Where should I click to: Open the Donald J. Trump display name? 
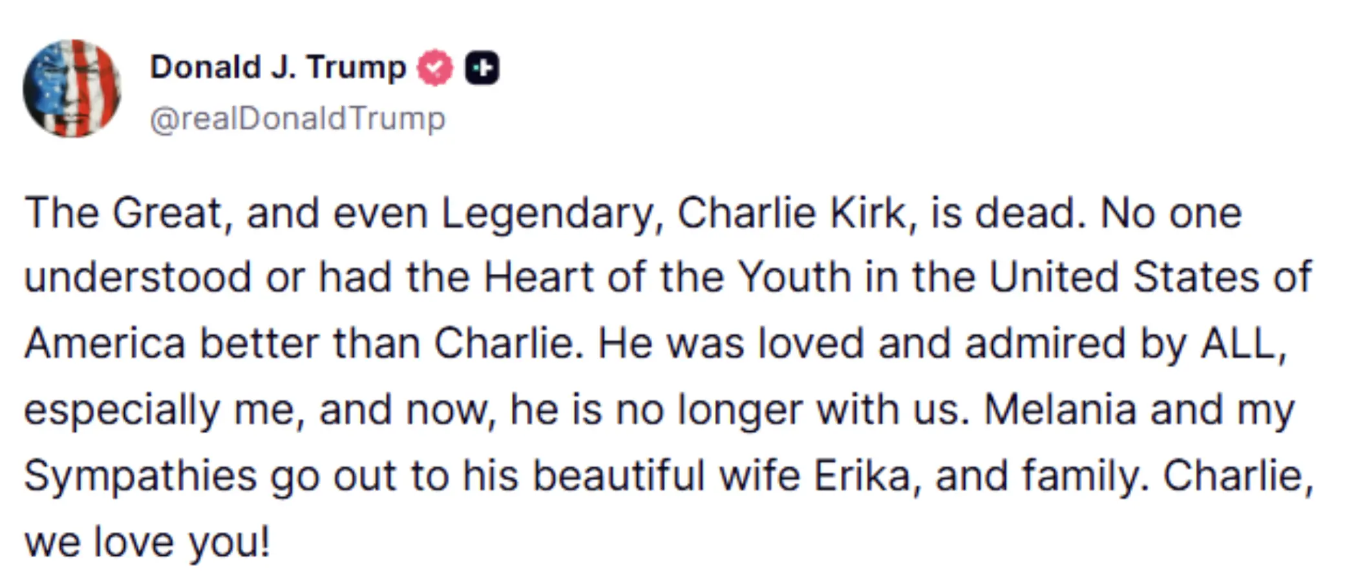click(278, 67)
